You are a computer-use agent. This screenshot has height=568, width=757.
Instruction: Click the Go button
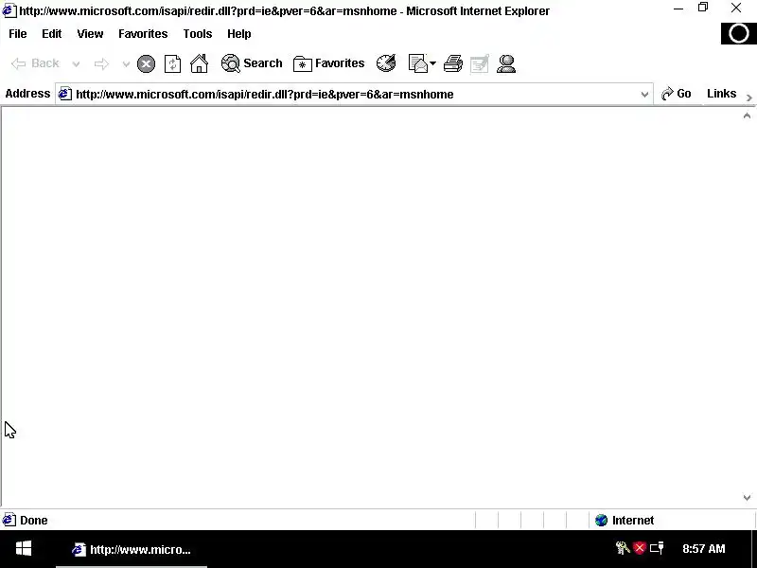677,94
